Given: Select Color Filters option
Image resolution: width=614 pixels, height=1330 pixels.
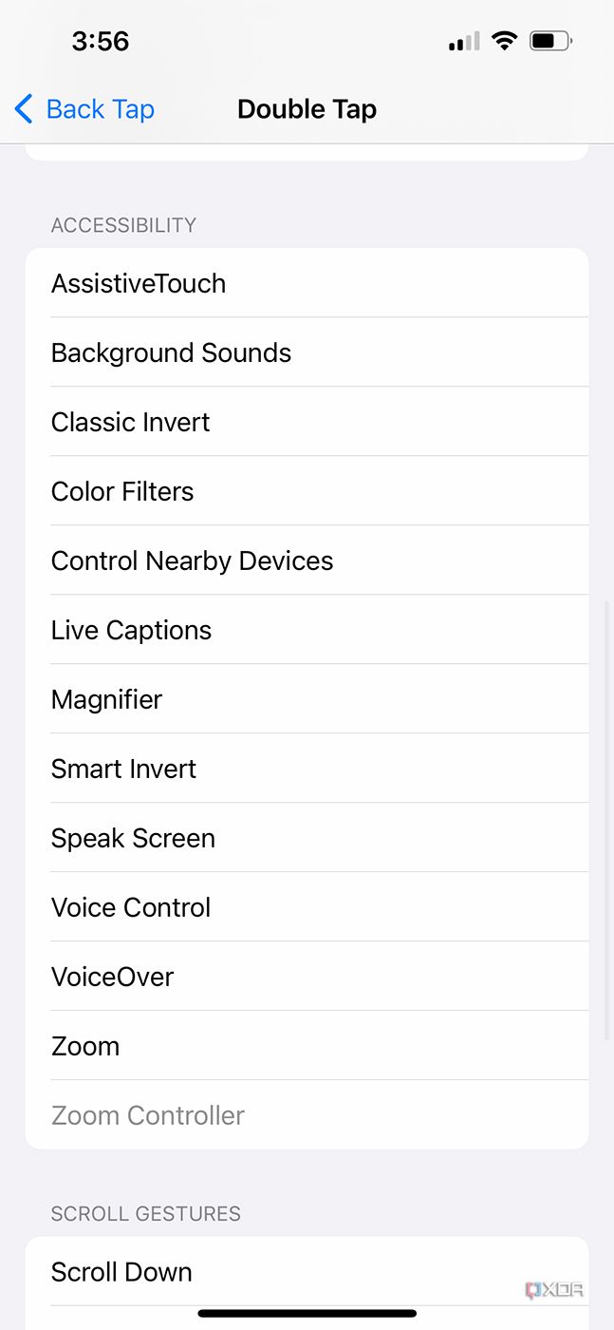Looking at the screenshot, I should click(121, 491).
